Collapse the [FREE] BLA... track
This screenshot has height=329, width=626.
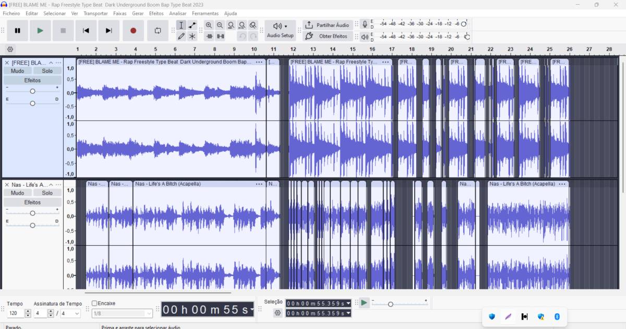[x=51, y=62]
